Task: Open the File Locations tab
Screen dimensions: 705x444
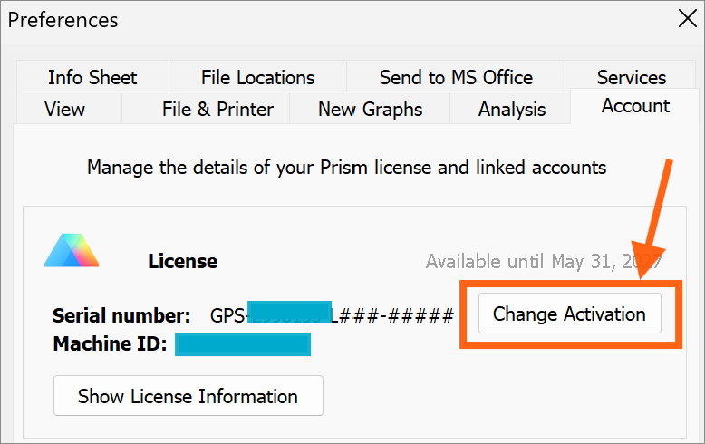Action: pos(257,78)
